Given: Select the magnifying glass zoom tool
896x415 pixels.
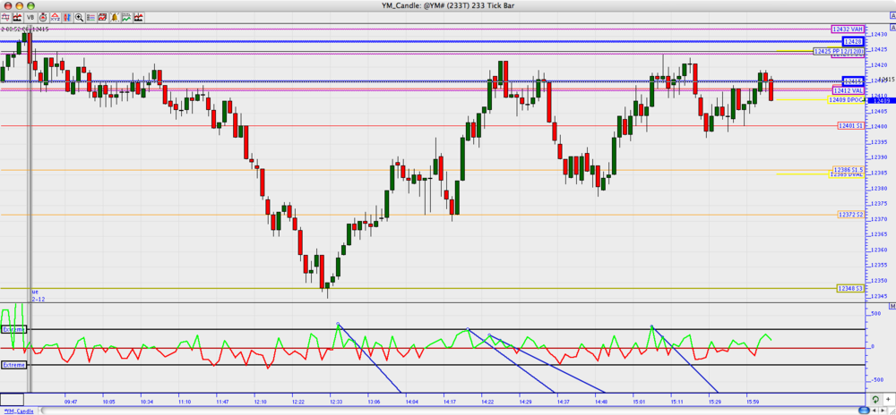Looking at the screenshot, I should coord(79,18).
